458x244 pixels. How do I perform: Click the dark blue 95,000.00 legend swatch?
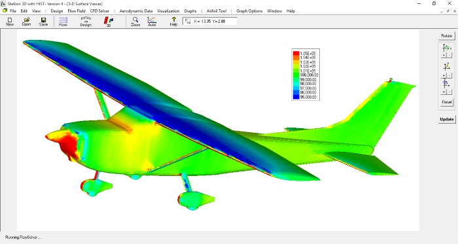(x=296, y=97)
